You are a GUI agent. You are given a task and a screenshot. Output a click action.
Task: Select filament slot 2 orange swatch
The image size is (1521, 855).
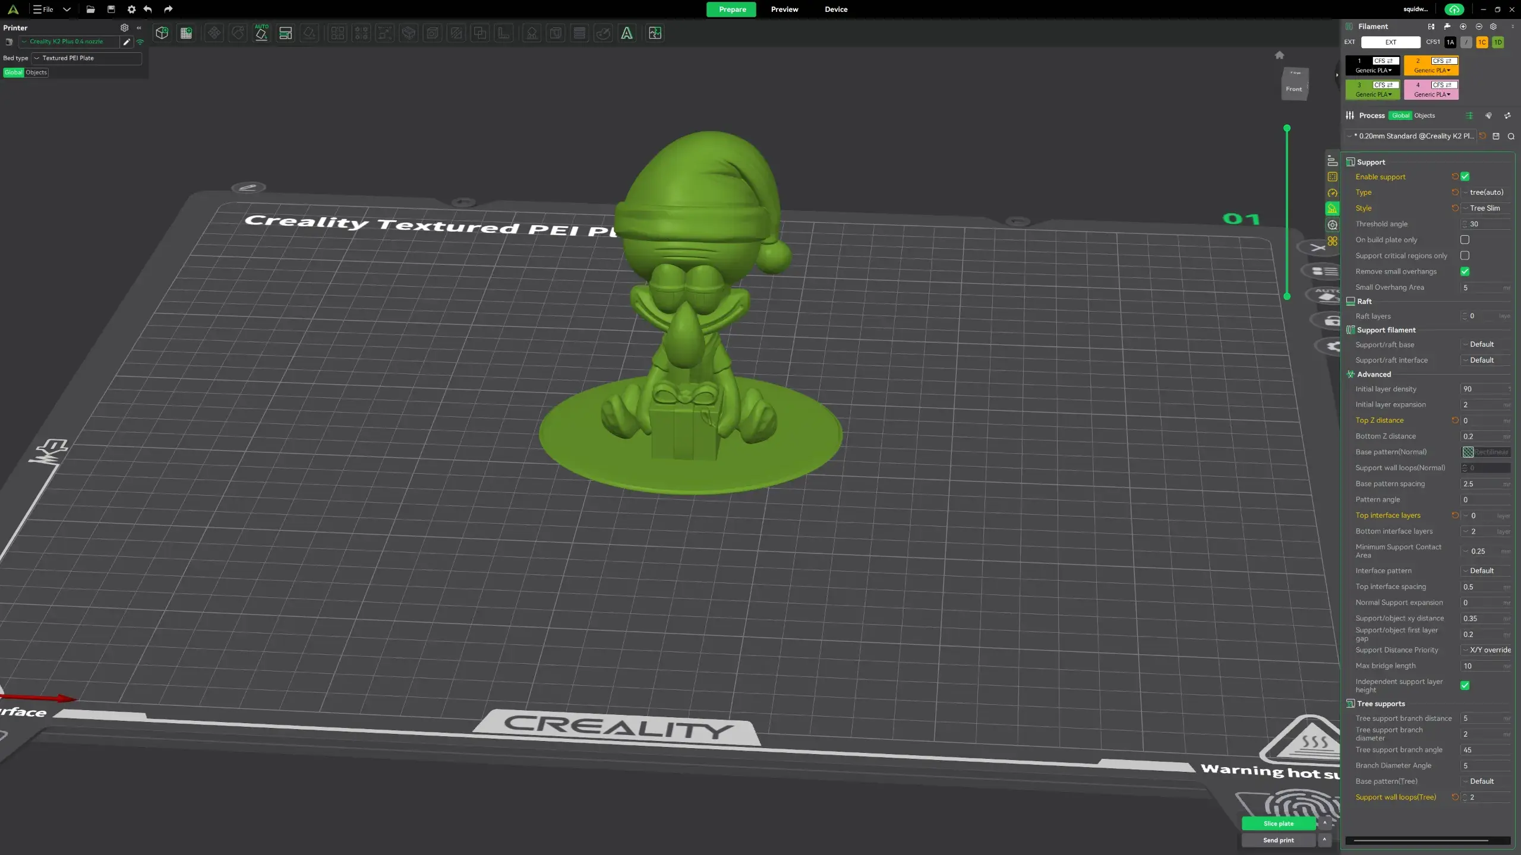coord(1431,65)
